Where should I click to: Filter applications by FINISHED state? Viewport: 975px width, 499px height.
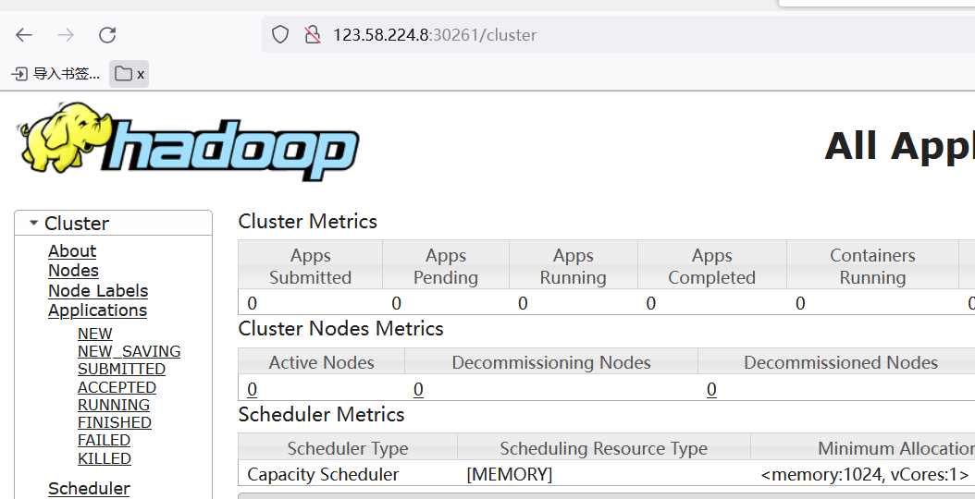tap(115, 422)
